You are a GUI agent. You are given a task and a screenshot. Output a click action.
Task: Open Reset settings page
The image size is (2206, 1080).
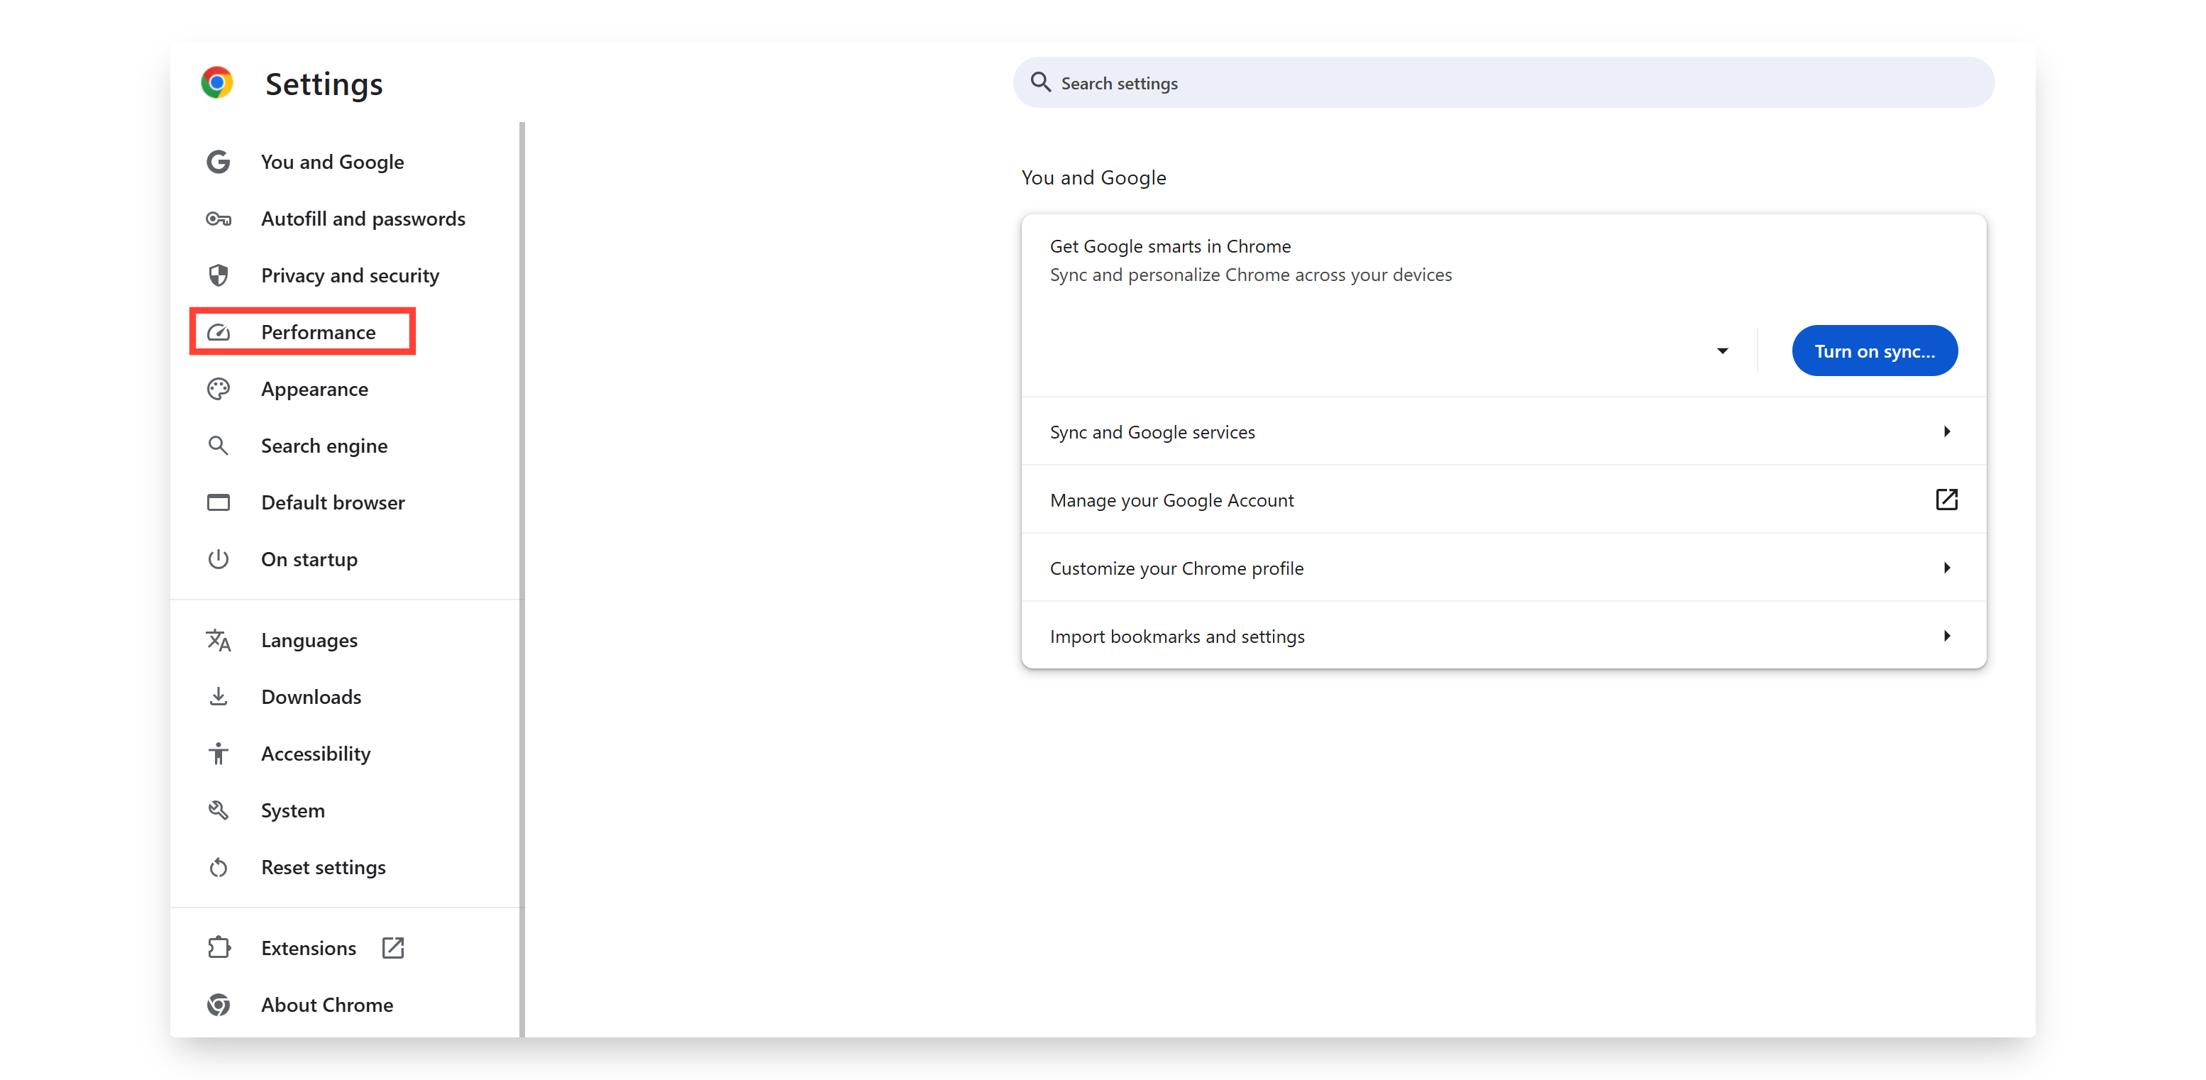[x=323, y=868]
